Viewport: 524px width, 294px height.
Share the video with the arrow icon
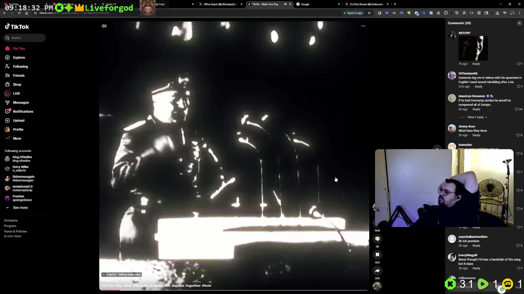tap(377, 271)
